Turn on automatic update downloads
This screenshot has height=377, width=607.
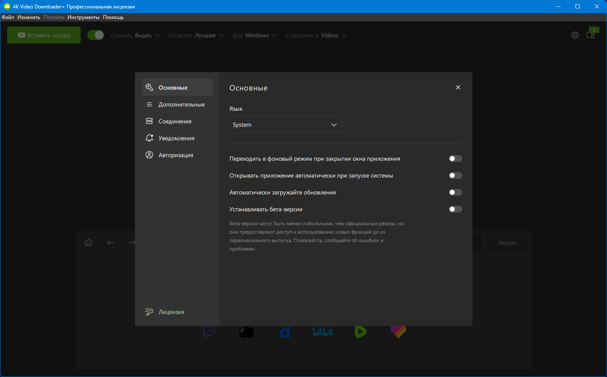coord(455,192)
